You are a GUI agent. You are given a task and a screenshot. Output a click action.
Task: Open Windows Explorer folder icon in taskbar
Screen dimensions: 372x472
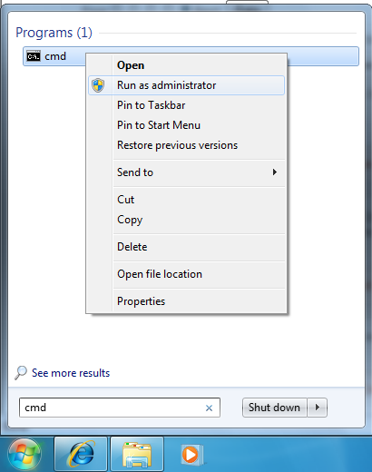pyautogui.click(x=137, y=454)
